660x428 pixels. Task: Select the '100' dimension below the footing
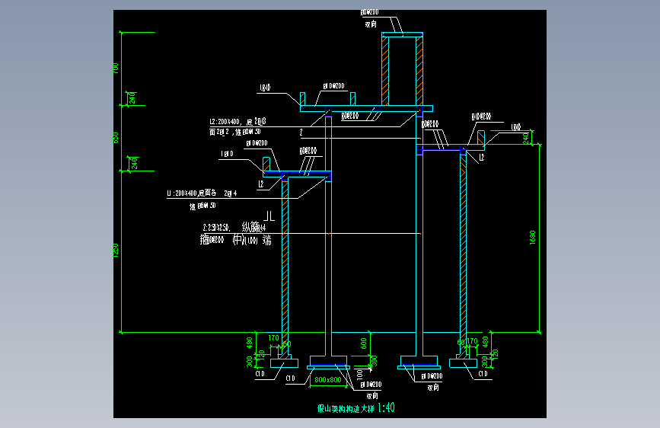(x=359, y=374)
